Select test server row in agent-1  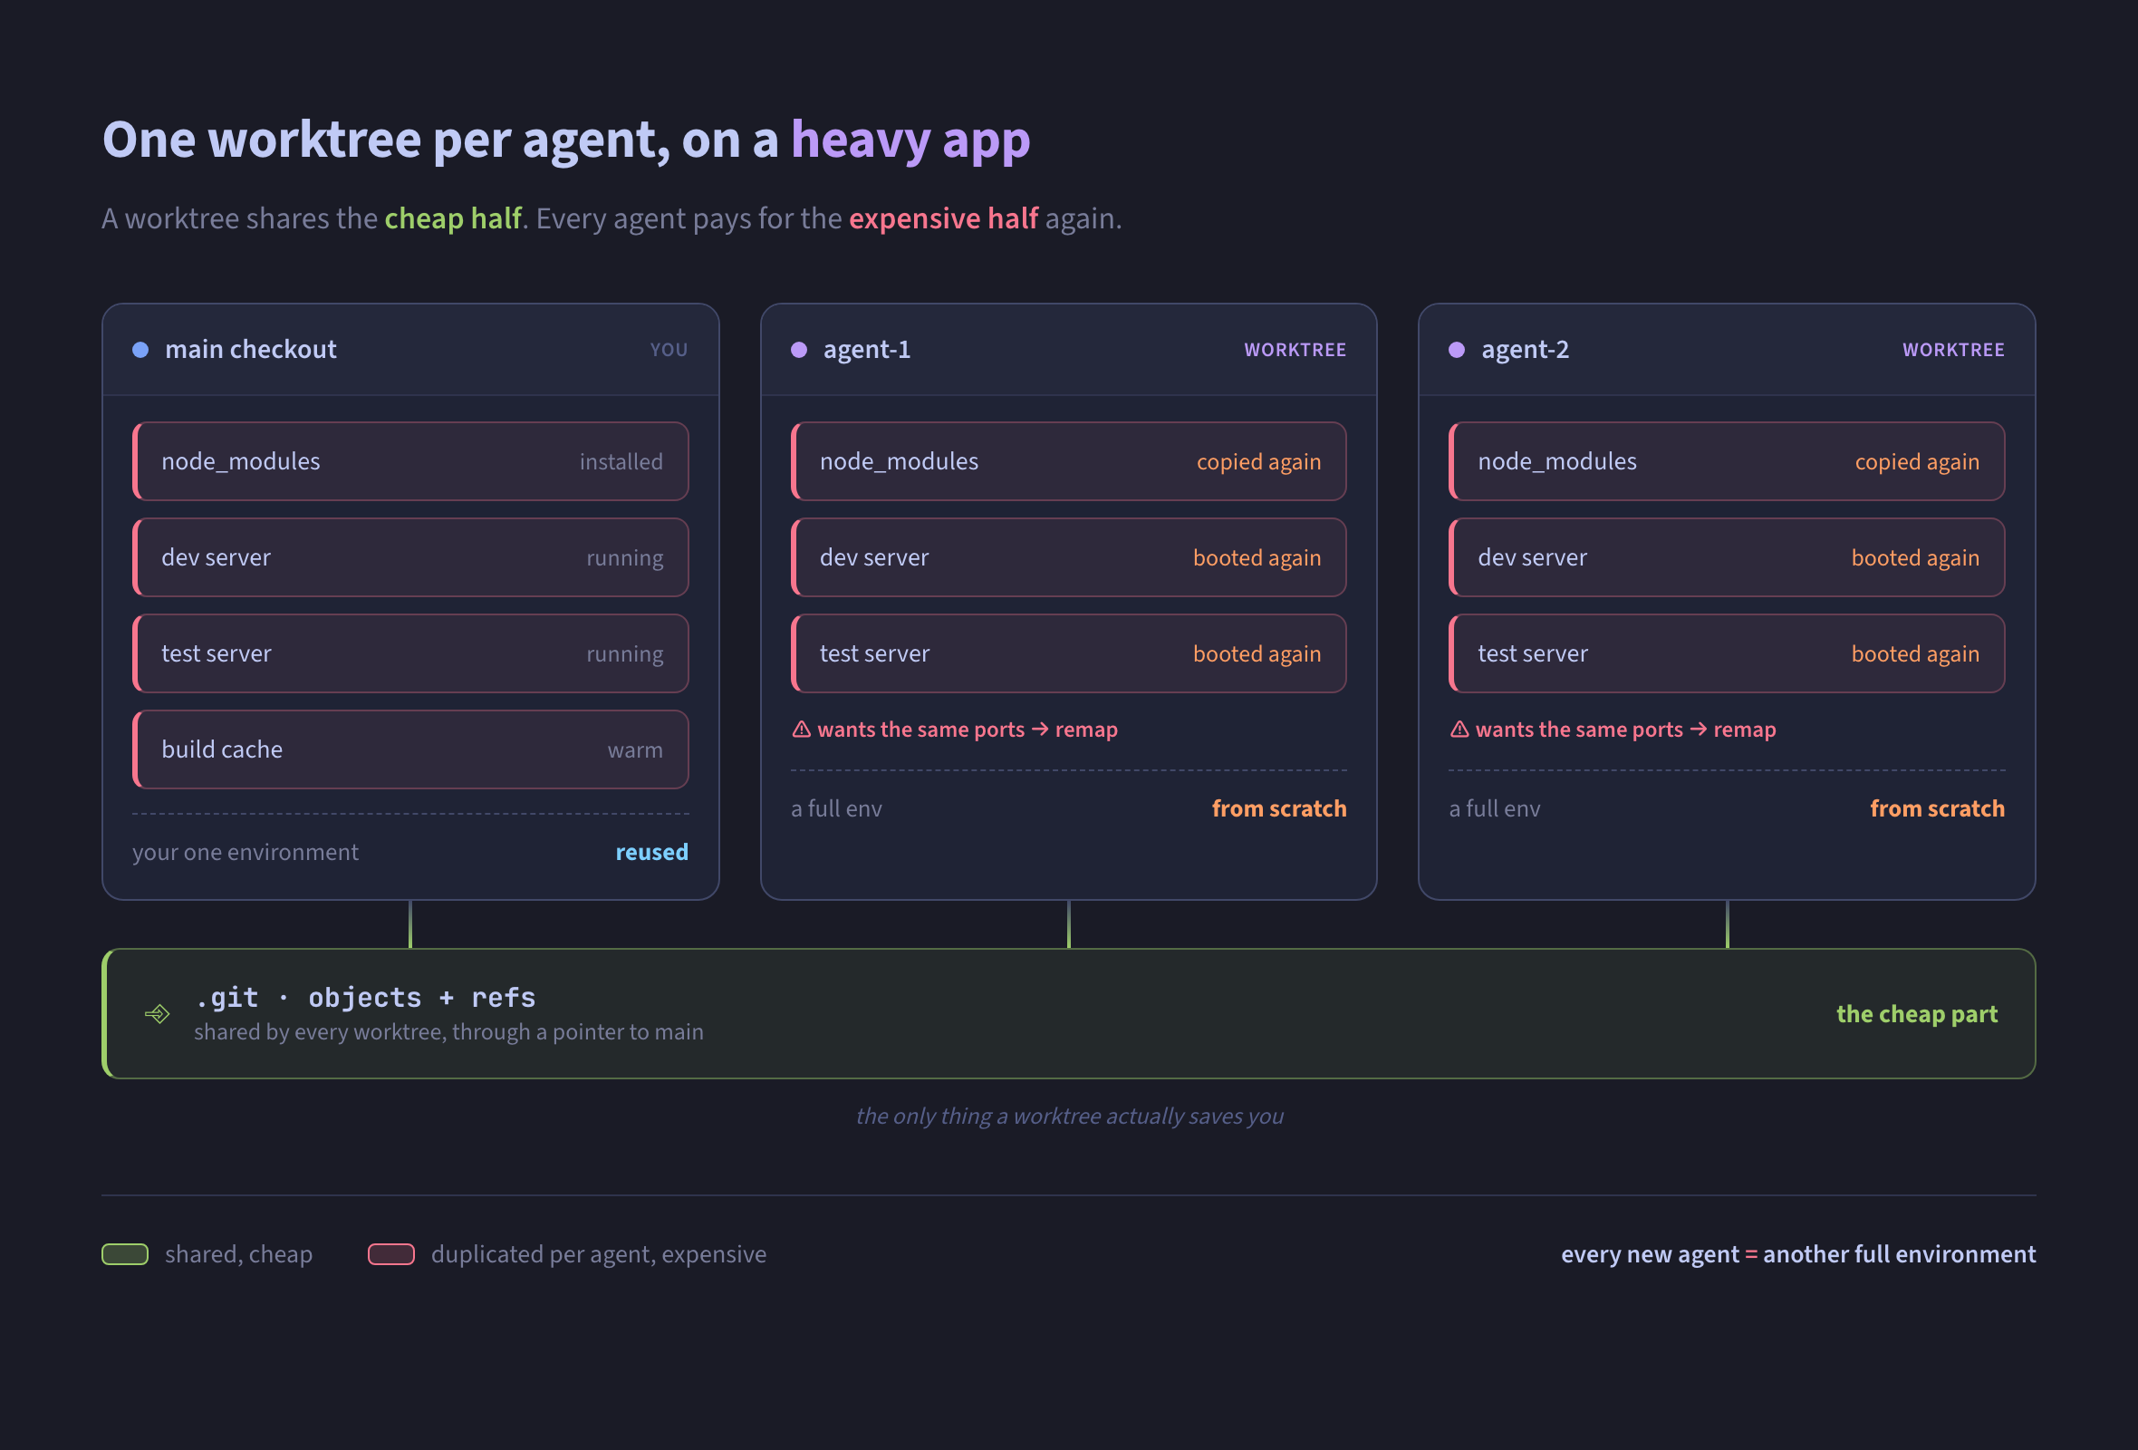point(1068,653)
